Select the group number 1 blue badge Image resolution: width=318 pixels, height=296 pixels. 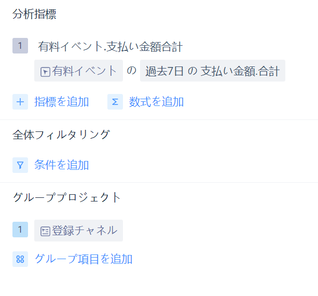[20, 230]
